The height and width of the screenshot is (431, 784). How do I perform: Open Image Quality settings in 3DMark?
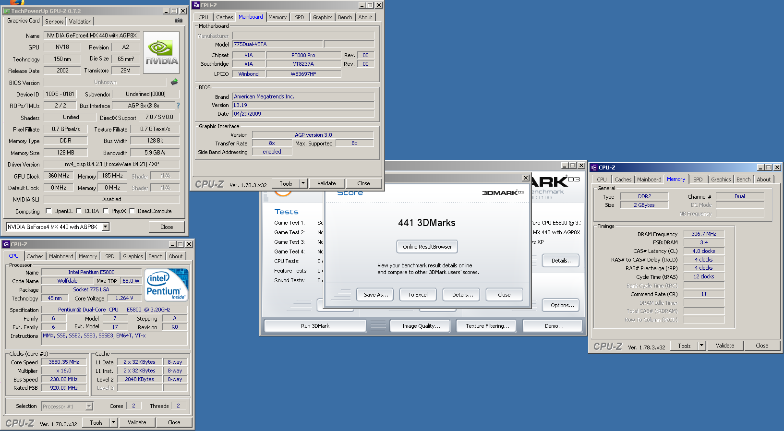(421, 326)
